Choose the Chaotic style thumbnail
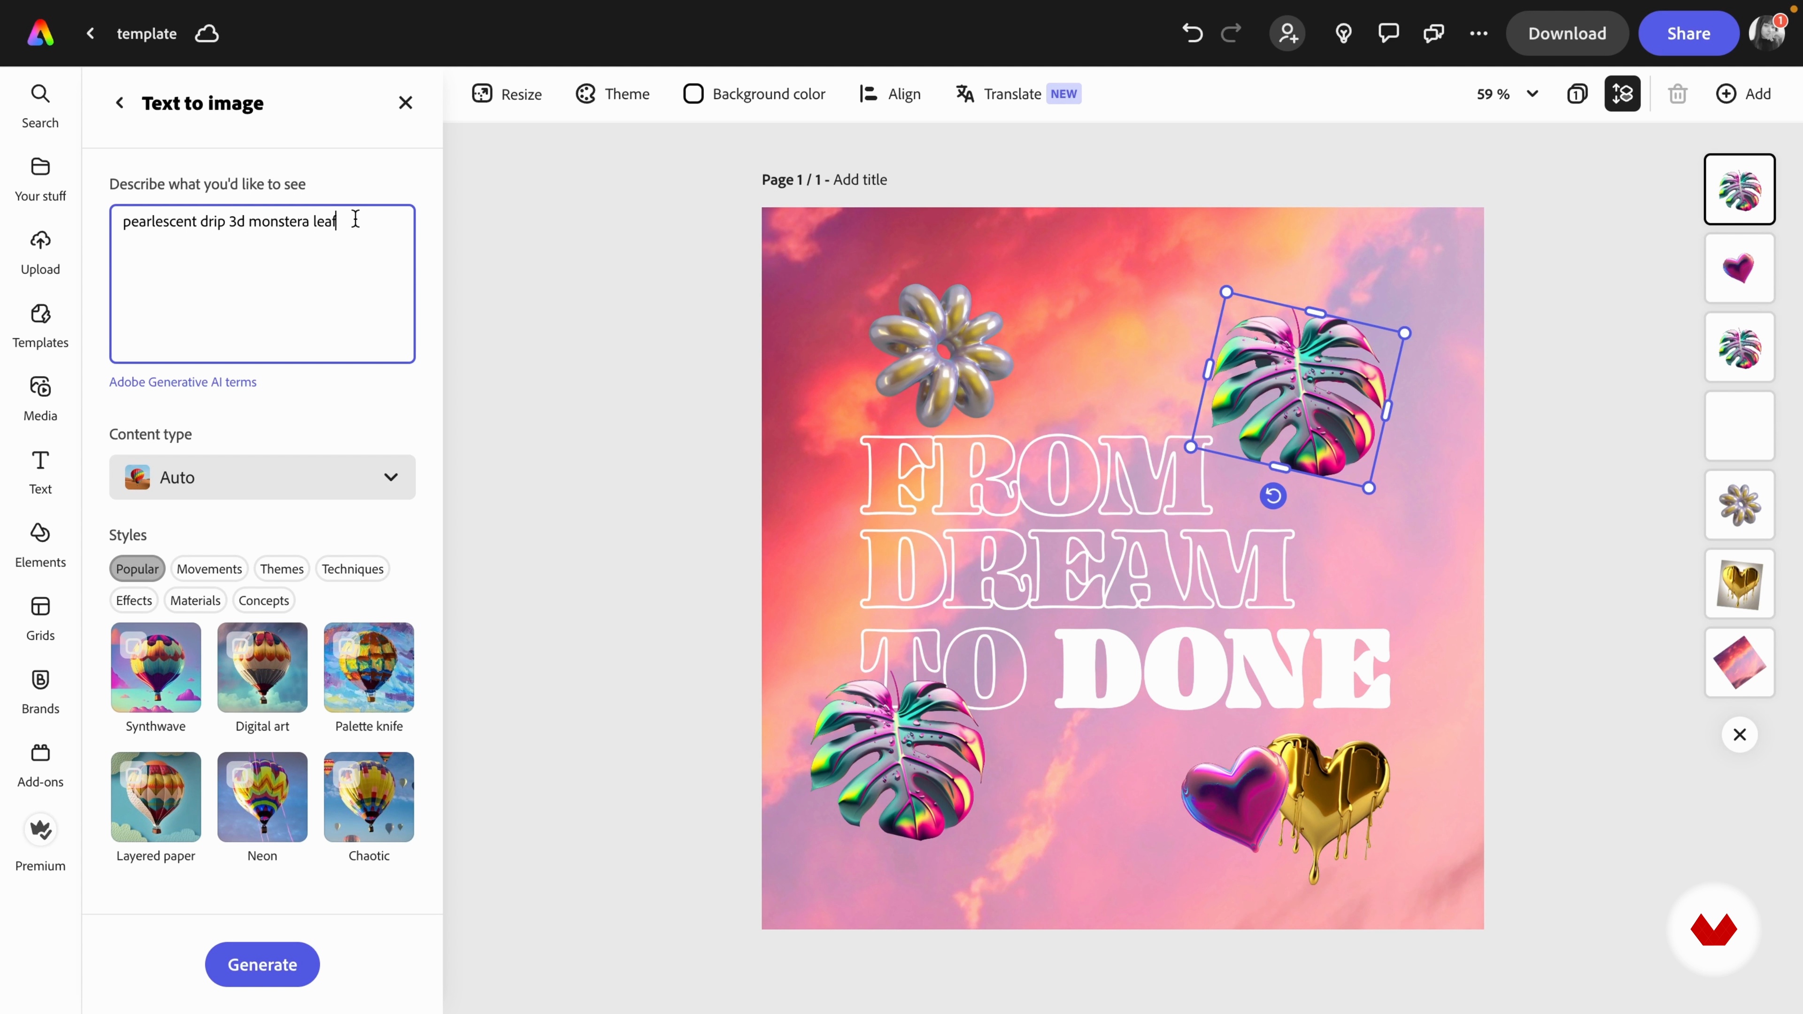1803x1014 pixels. click(x=369, y=797)
